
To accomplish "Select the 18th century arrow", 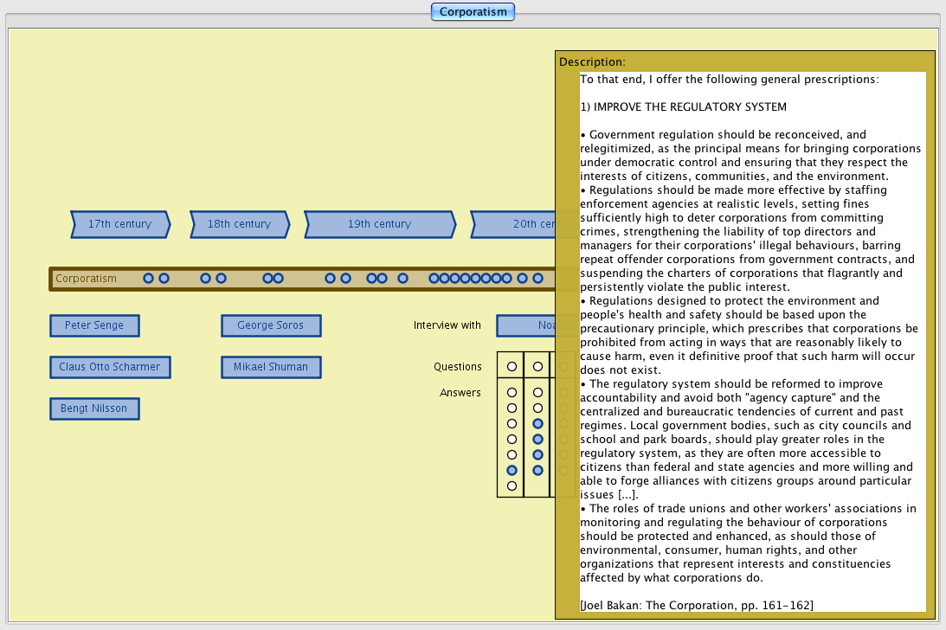I will coord(239,224).
